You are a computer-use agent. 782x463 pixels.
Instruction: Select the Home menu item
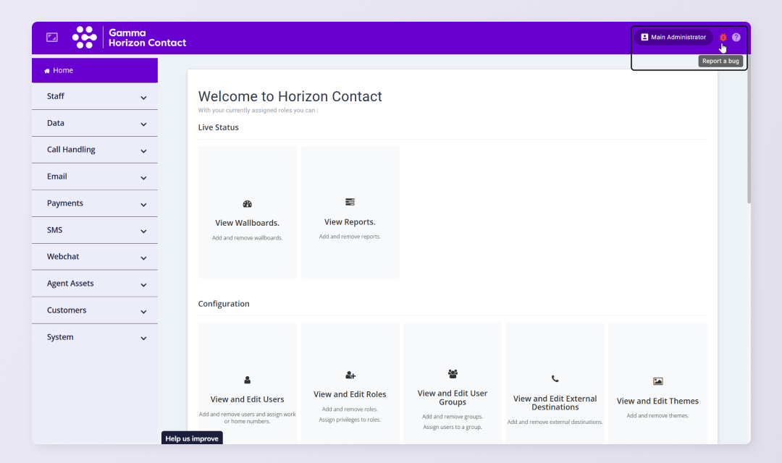pyautogui.click(x=95, y=71)
